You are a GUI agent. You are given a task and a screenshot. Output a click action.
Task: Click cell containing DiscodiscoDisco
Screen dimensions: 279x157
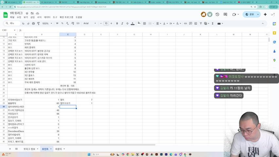[x=16, y=131]
